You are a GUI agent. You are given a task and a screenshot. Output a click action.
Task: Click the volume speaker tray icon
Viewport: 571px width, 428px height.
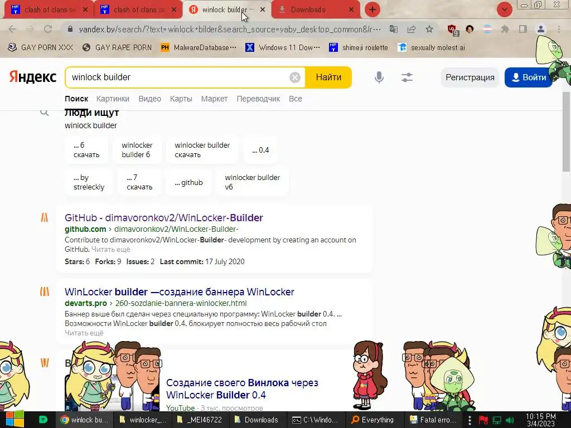tap(510, 420)
